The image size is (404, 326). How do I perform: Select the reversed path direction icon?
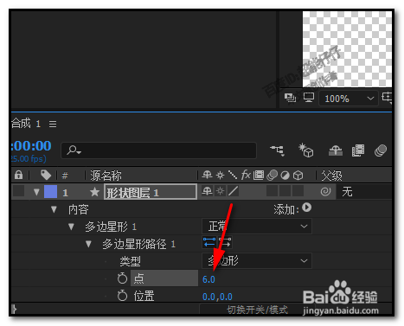click(225, 242)
